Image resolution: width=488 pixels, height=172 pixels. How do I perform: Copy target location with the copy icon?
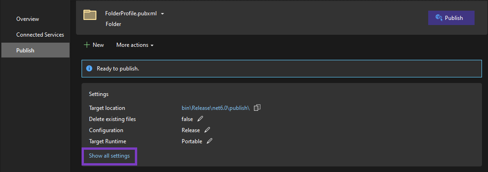[x=257, y=108]
